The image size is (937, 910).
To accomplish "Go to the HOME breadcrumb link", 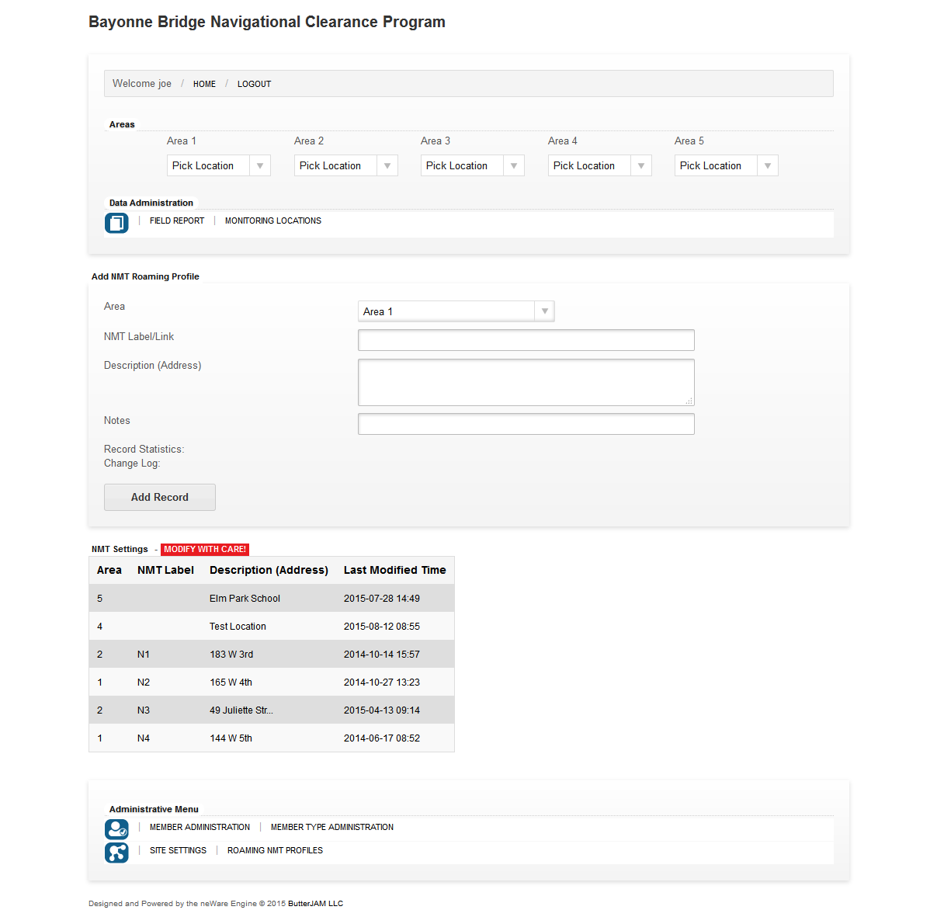I will tap(204, 84).
